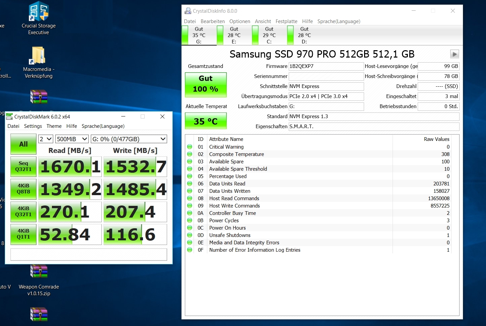Select drive C: tab at 29 °C
The width and height of the screenshot is (486, 326).
269,35
